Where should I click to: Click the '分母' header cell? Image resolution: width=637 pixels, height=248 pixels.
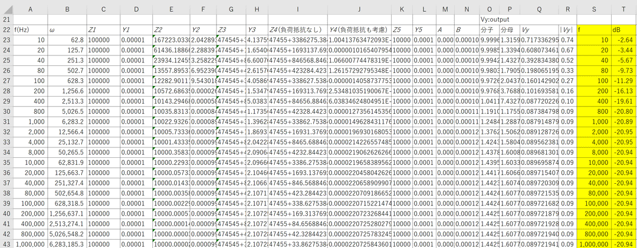(x=510, y=30)
